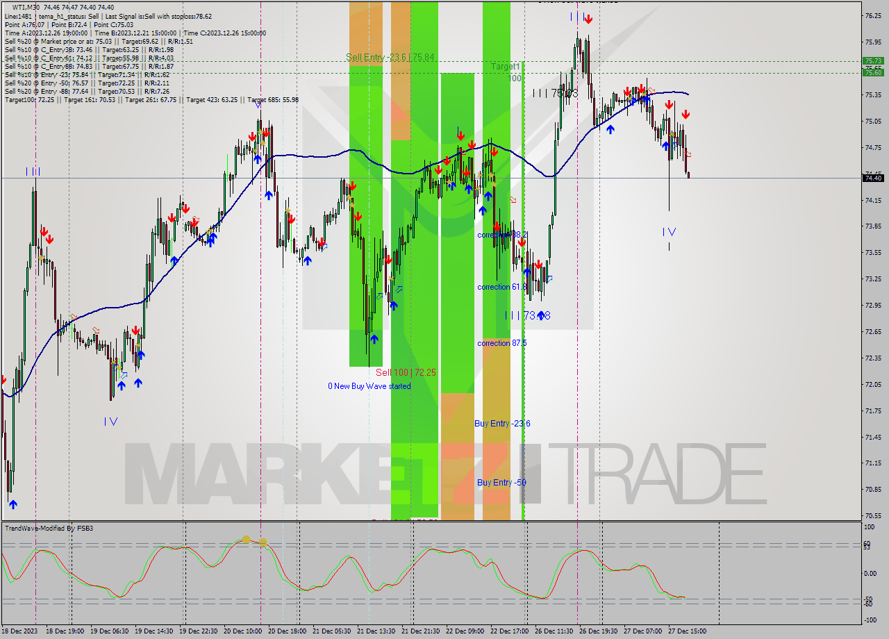This screenshot has width=889, height=639.
Task: Click the red sell arrow beside the top 'I I' wave label
Action: pyautogui.click(x=588, y=19)
